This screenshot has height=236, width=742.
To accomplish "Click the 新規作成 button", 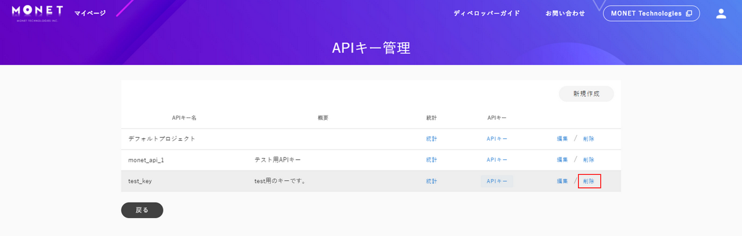I will tap(586, 94).
